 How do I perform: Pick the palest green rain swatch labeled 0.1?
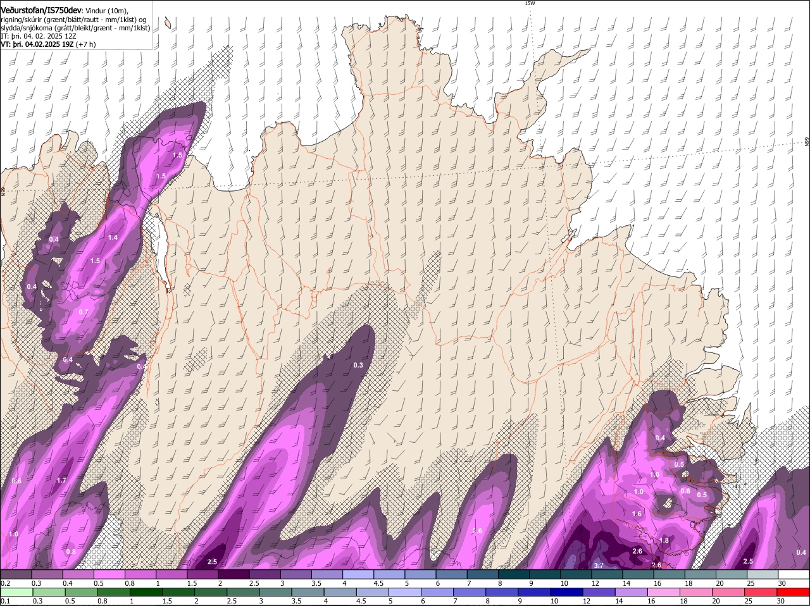(16, 592)
